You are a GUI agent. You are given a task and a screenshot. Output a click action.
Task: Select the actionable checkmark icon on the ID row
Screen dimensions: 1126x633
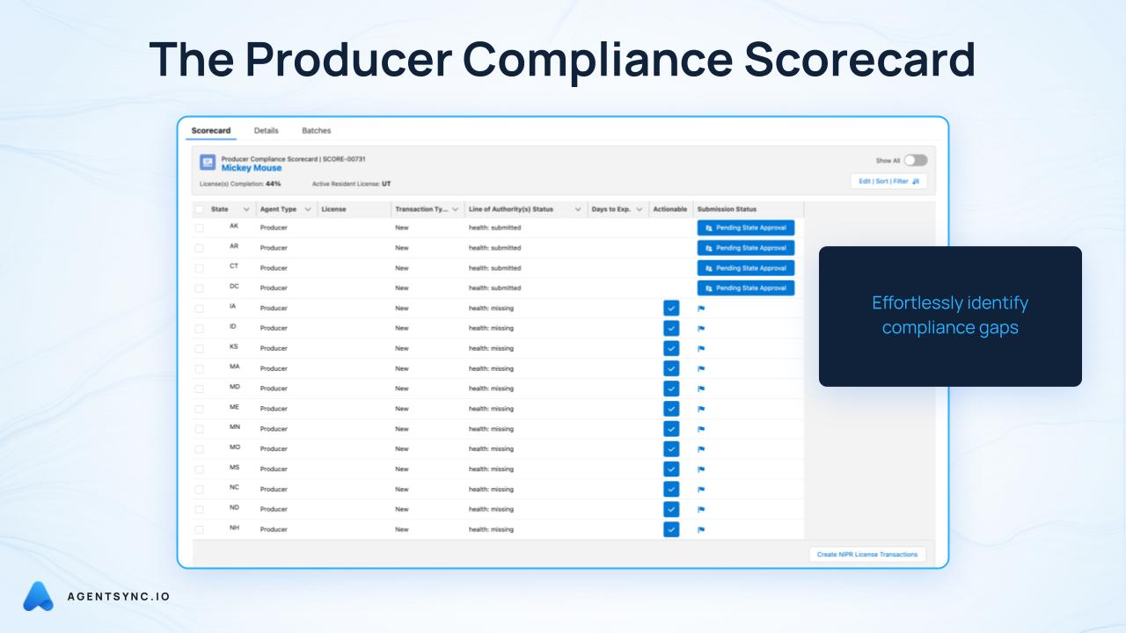tap(671, 328)
